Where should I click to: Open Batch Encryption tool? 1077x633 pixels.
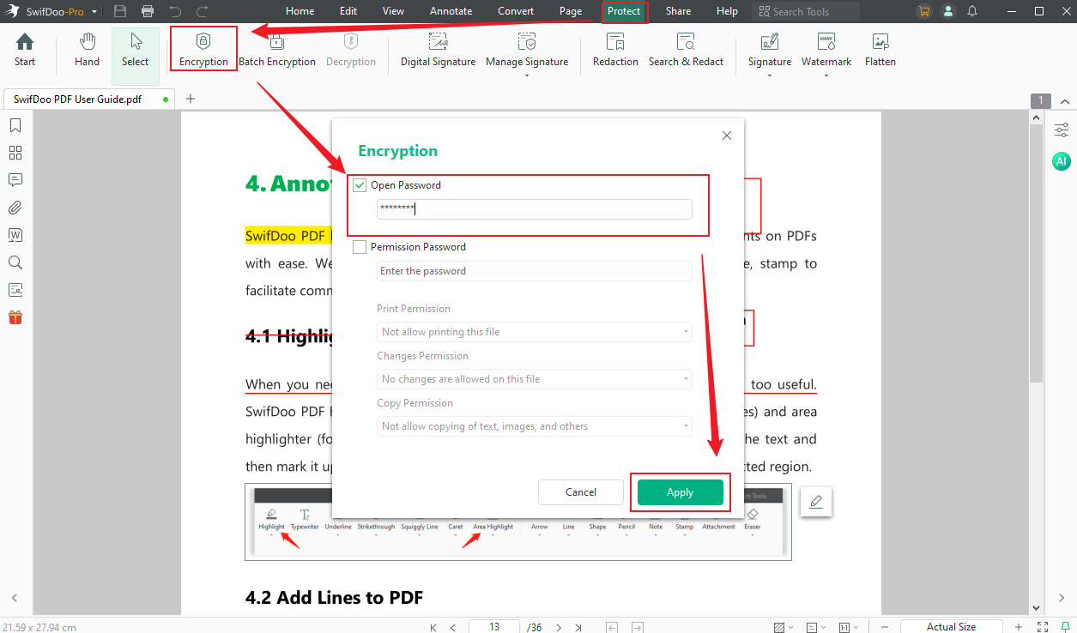[x=277, y=50]
